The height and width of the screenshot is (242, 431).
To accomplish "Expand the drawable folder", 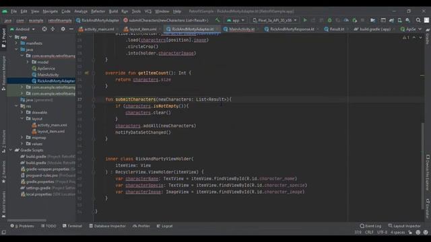I will point(22,112).
